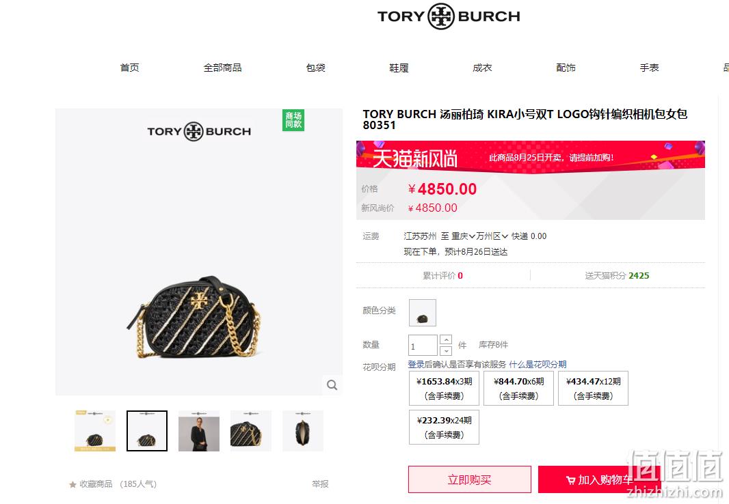The height and width of the screenshot is (504, 729).
Task: Choose the ¥232.39x24期 installment plan
Action: click(444, 427)
